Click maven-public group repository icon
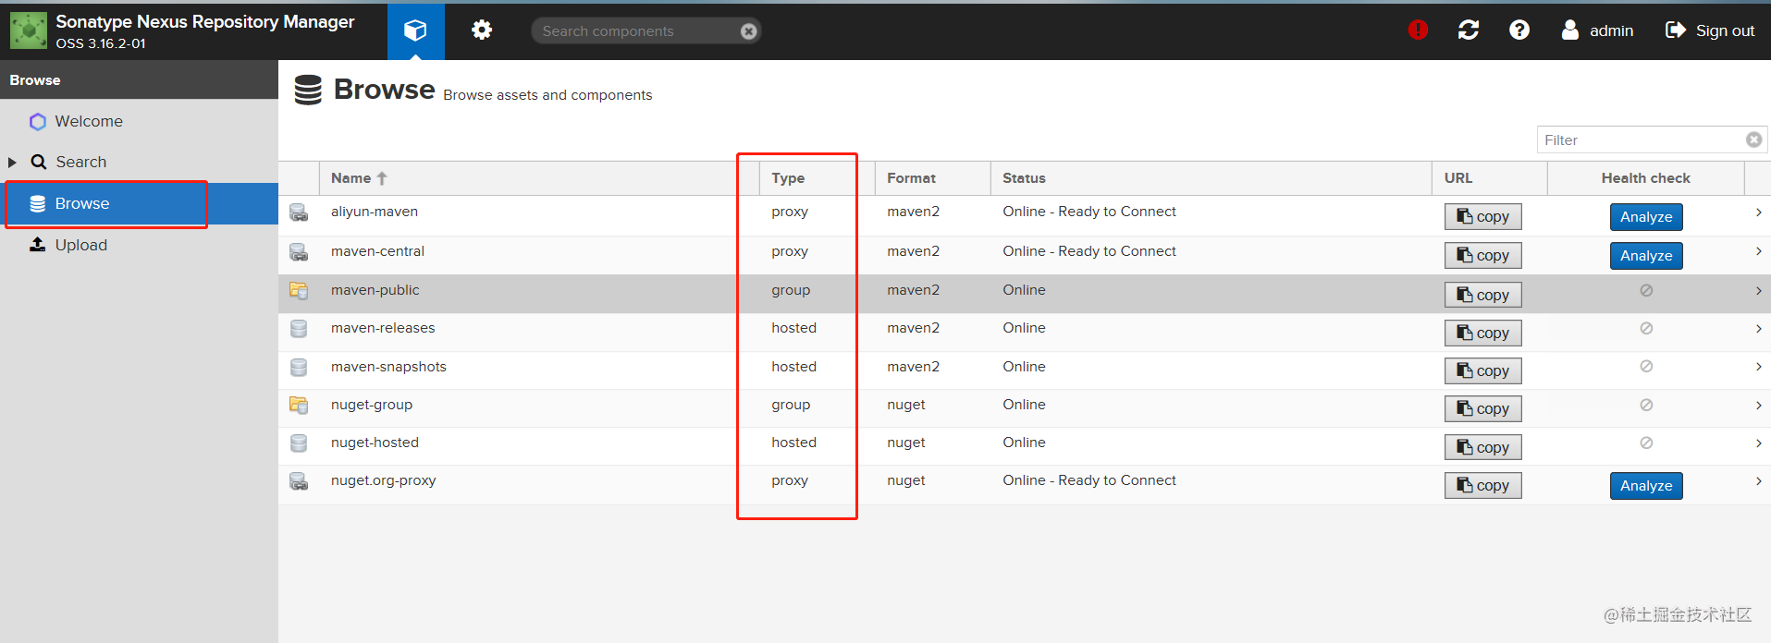 (x=299, y=290)
